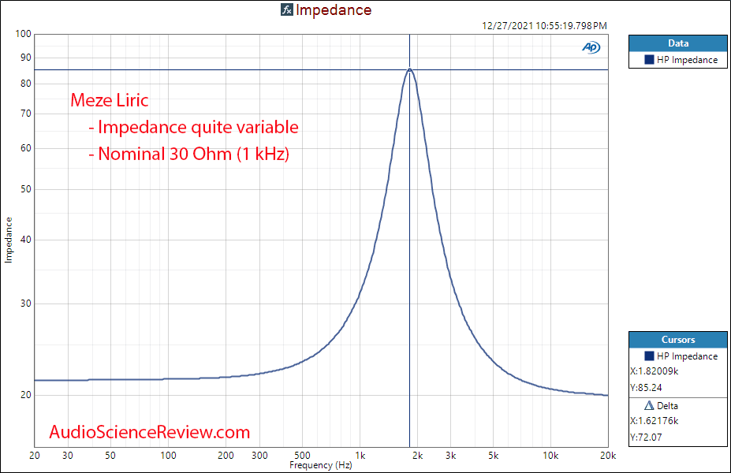Viewport: 731px width, 473px height.
Task: Click the AP logo in the graph corner
Action: click(591, 47)
